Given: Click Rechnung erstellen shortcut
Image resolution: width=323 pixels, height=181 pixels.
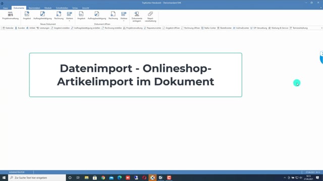Looking at the screenshot, I should (112, 28).
